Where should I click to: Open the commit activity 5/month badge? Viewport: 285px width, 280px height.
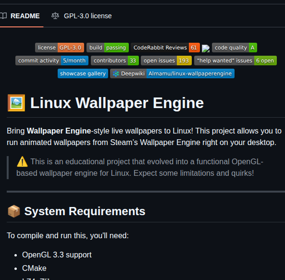pyautogui.click(x=52, y=61)
